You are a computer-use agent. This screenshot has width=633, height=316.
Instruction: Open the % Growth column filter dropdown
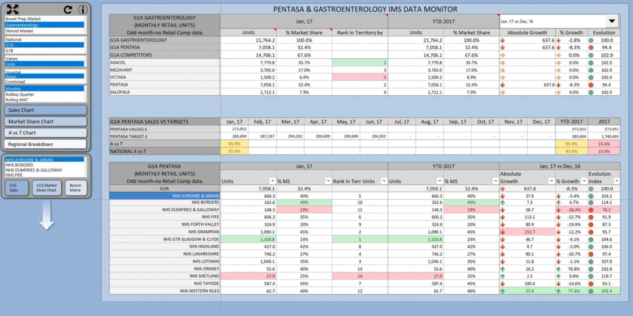tap(584, 181)
